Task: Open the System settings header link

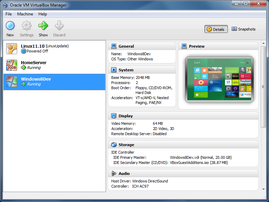Action: point(126,70)
